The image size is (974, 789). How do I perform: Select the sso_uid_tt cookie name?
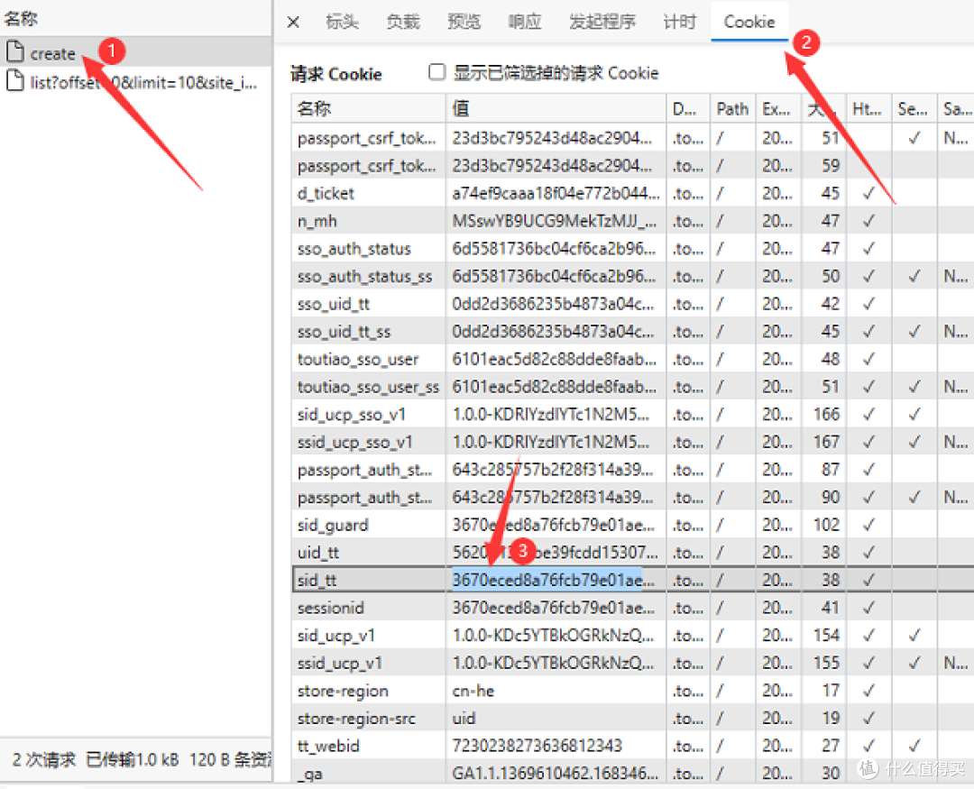[334, 304]
